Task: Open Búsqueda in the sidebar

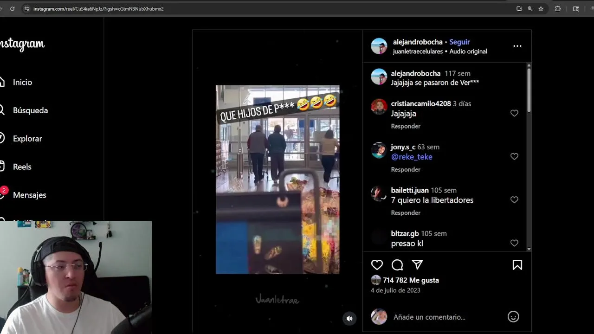Action: click(x=30, y=110)
